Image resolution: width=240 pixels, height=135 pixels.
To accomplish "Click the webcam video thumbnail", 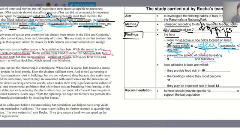I will (231, 12).
